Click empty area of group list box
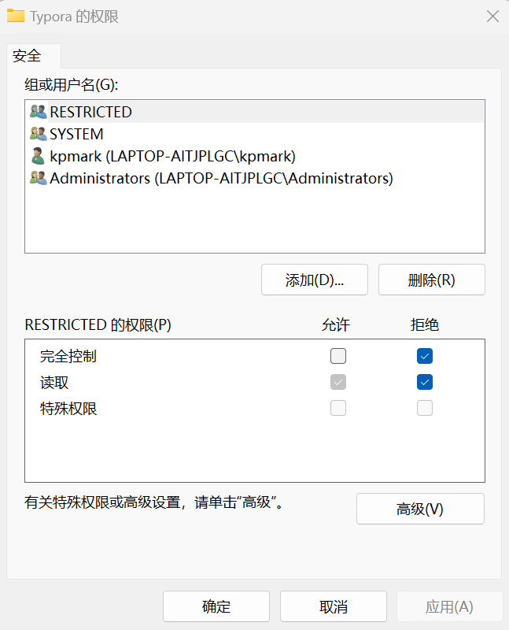509x630 pixels. [x=255, y=221]
